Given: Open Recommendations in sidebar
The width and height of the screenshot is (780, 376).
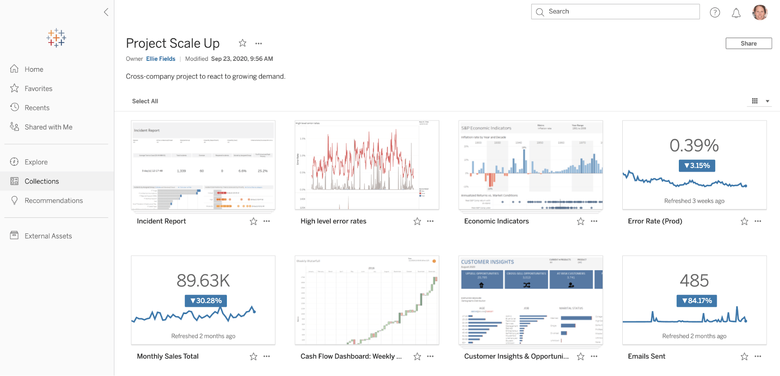Looking at the screenshot, I should (x=53, y=201).
